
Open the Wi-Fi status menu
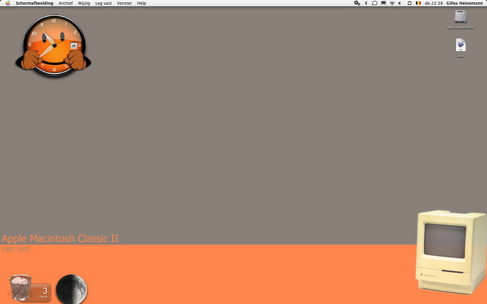pyautogui.click(x=392, y=3)
